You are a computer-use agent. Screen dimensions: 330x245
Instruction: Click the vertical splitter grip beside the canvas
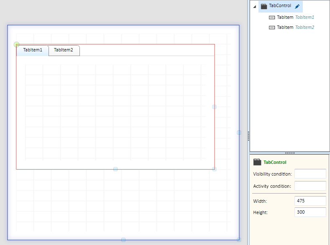coord(248,136)
